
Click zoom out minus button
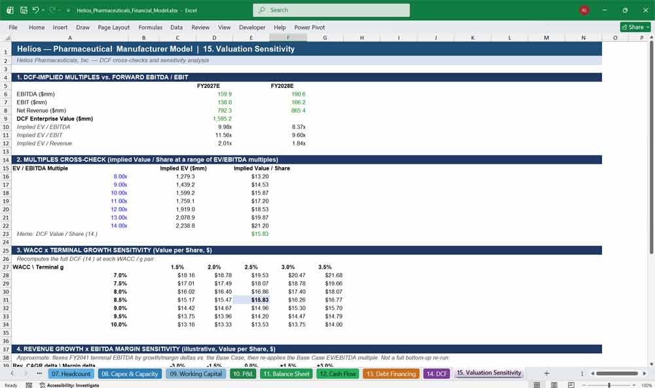pos(584,385)
